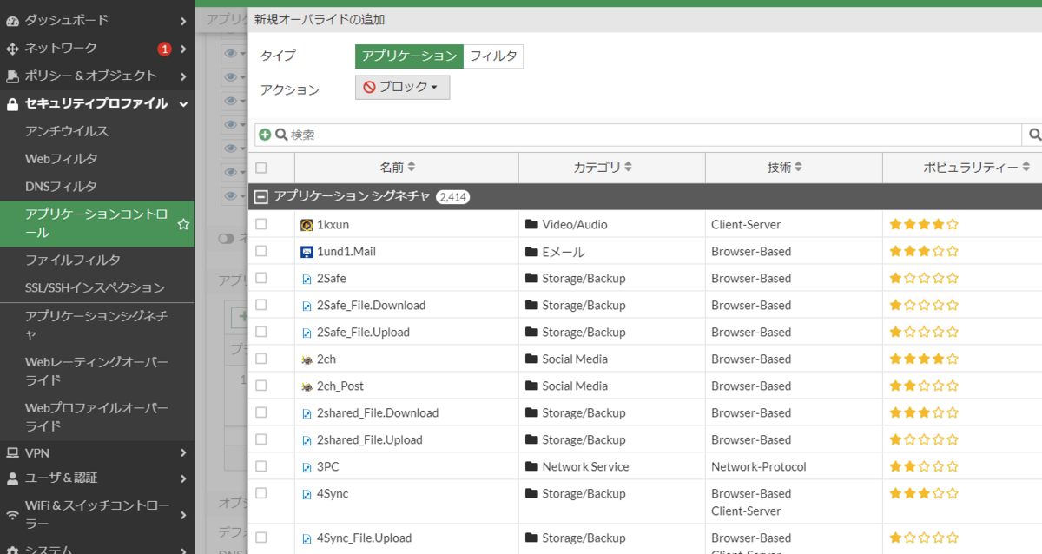
Task: Click the folder icon in 3PC row
Action: coord(531,467)
